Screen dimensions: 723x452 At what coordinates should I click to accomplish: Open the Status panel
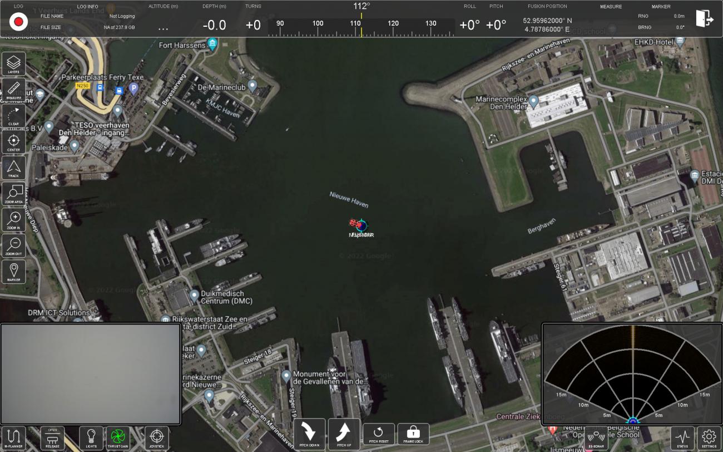point(682,439)
